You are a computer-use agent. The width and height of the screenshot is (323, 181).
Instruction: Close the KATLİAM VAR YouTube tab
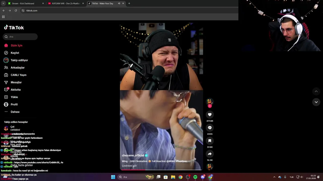(83, 4)
